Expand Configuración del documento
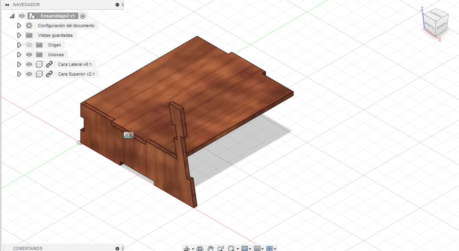 tap(19, 26)
